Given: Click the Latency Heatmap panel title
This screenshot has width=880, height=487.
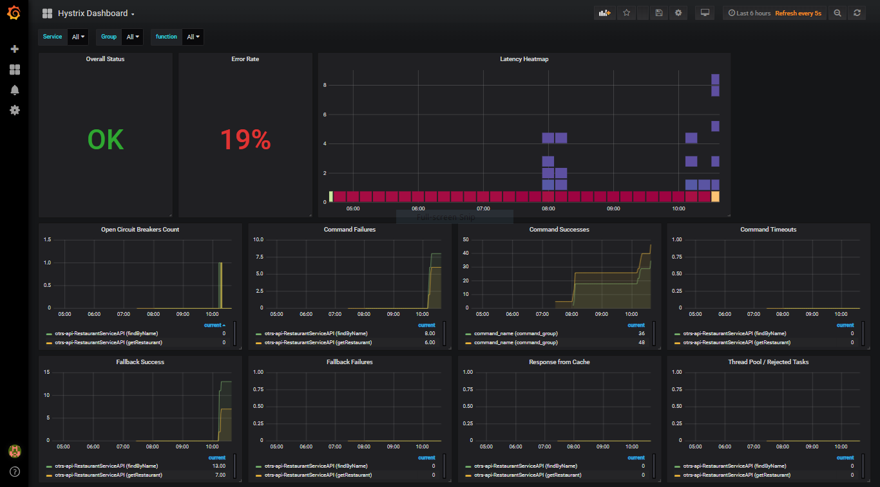Looking at the screenshot, I should point(524,59).
